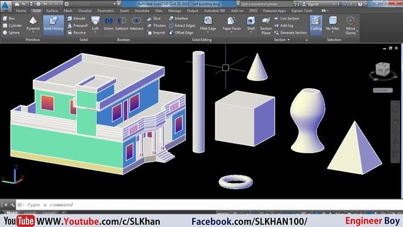Open the AutoCAD application menu button

[x=6, y=6]
